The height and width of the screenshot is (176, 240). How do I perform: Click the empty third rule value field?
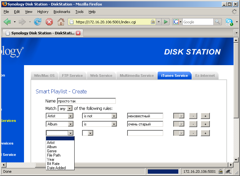click(x=145, y=133)
